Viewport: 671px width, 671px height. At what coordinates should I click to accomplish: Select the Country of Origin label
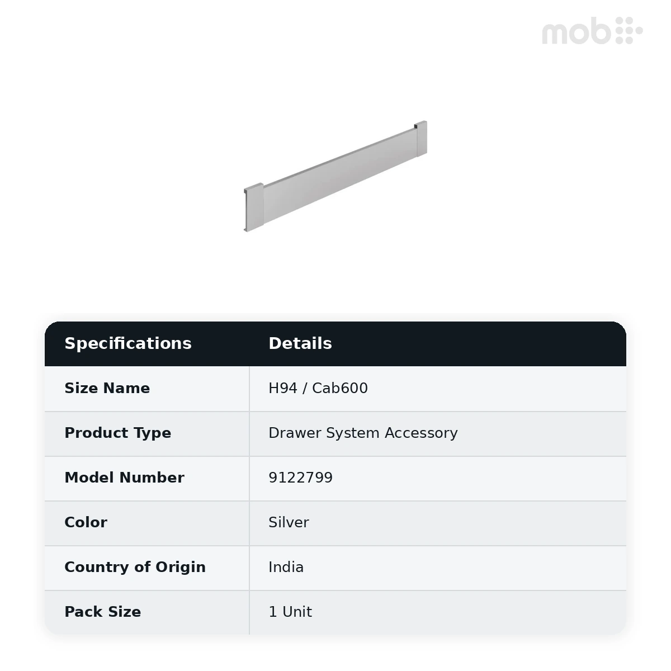[135, 567]
